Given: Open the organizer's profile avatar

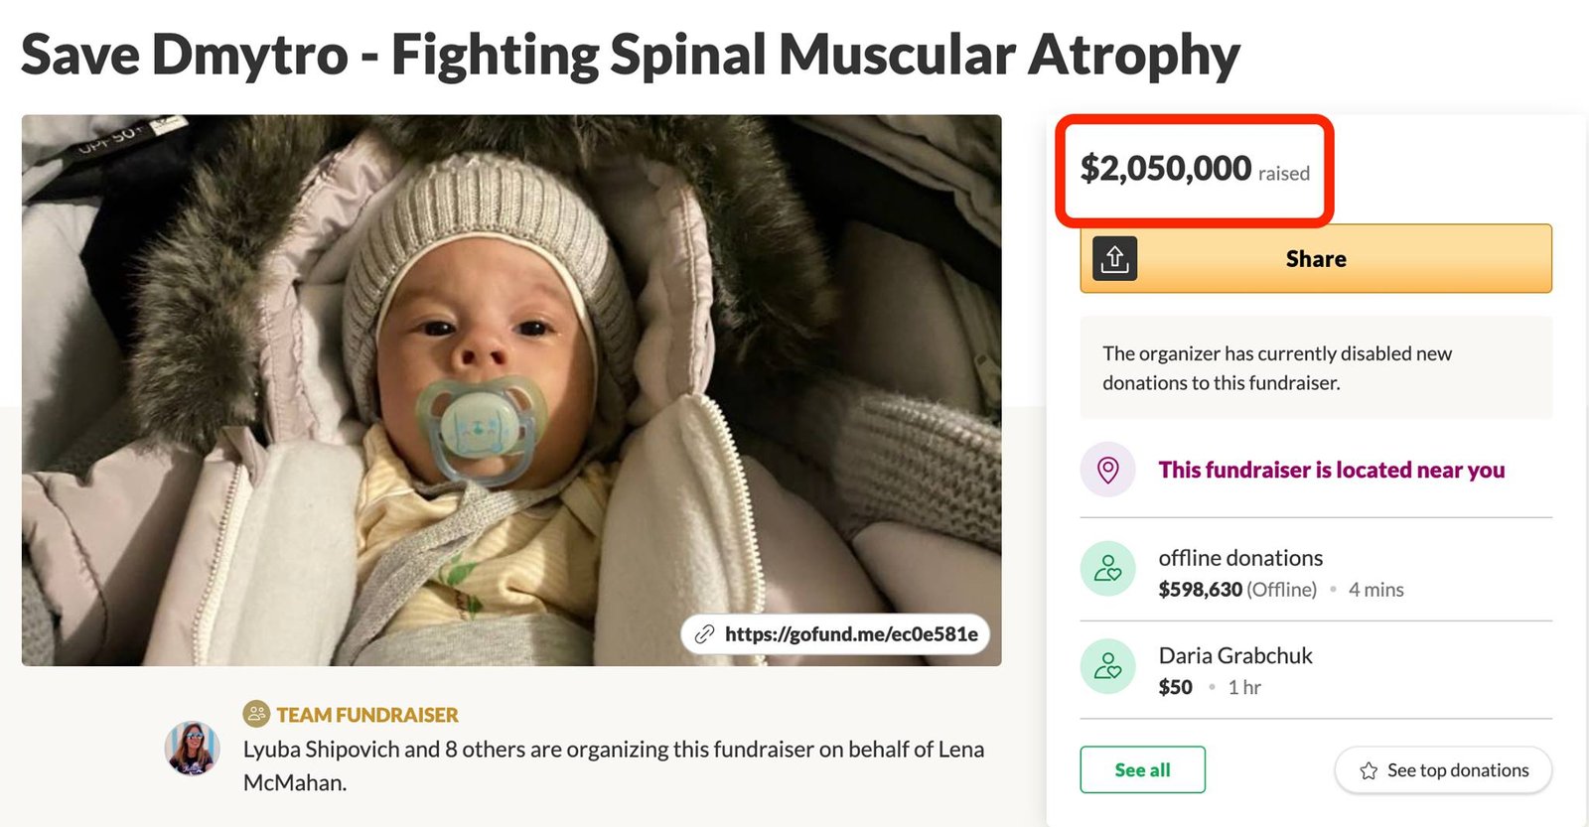Looking at the screenshot, I should pos(192,749).
